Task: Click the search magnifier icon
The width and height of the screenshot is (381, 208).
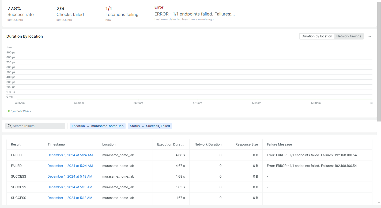Action: click(x=10, y=126)
